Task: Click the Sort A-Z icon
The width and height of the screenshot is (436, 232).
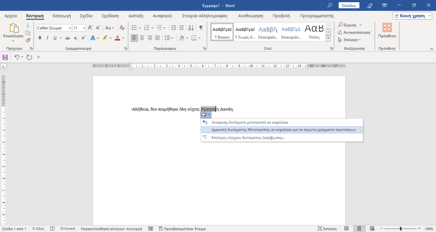Action: click(x=191, y=28)
